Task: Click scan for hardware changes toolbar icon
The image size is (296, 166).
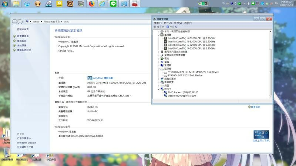Action: 176,27
